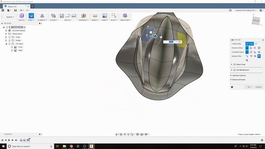Click the Finish Form icon
Image resolution: width=265 pixels, height=149 pixels.
tap(125, 16)
